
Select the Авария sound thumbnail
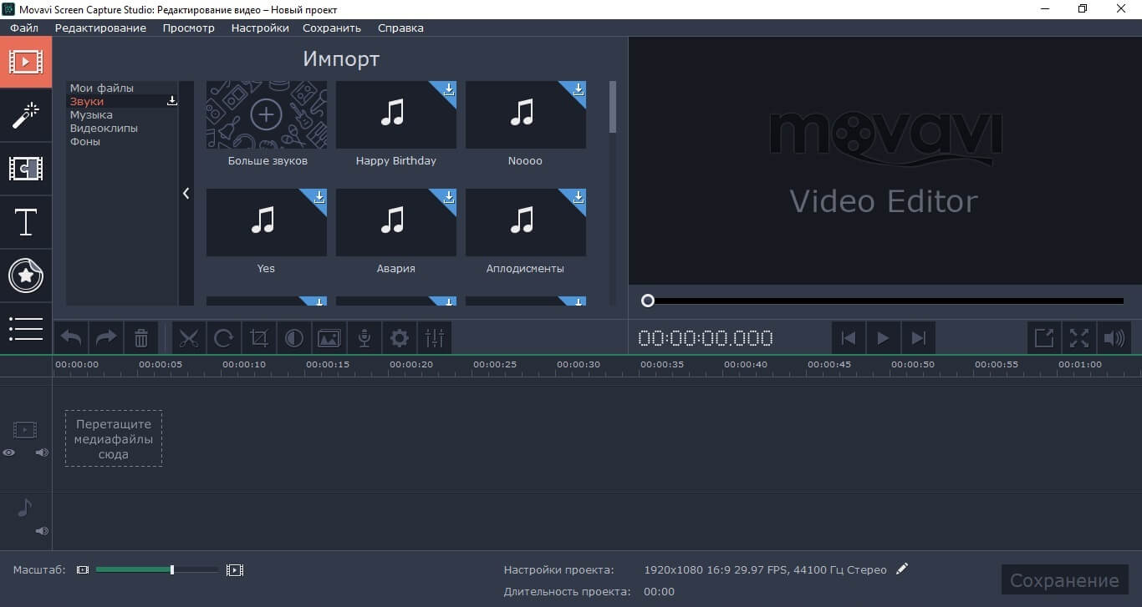[x=396, y=222]
